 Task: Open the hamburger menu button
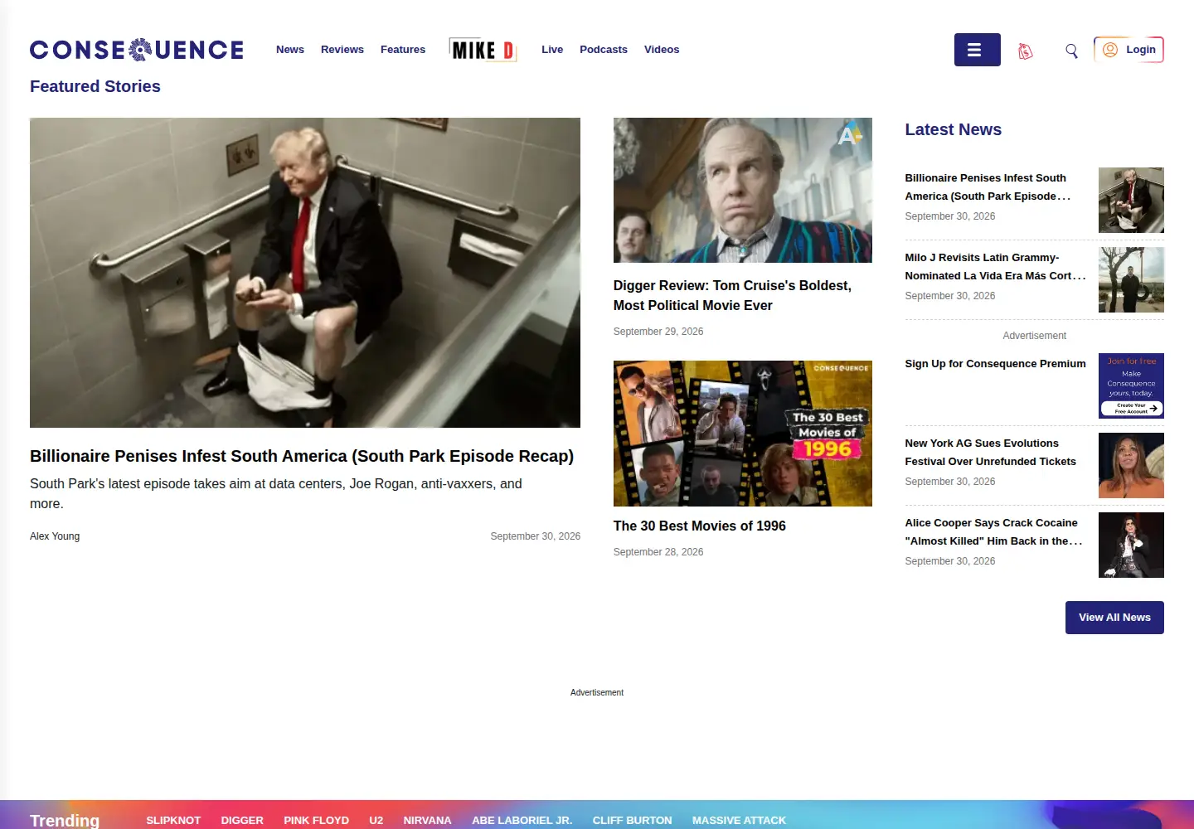click(x=977, y=50)
